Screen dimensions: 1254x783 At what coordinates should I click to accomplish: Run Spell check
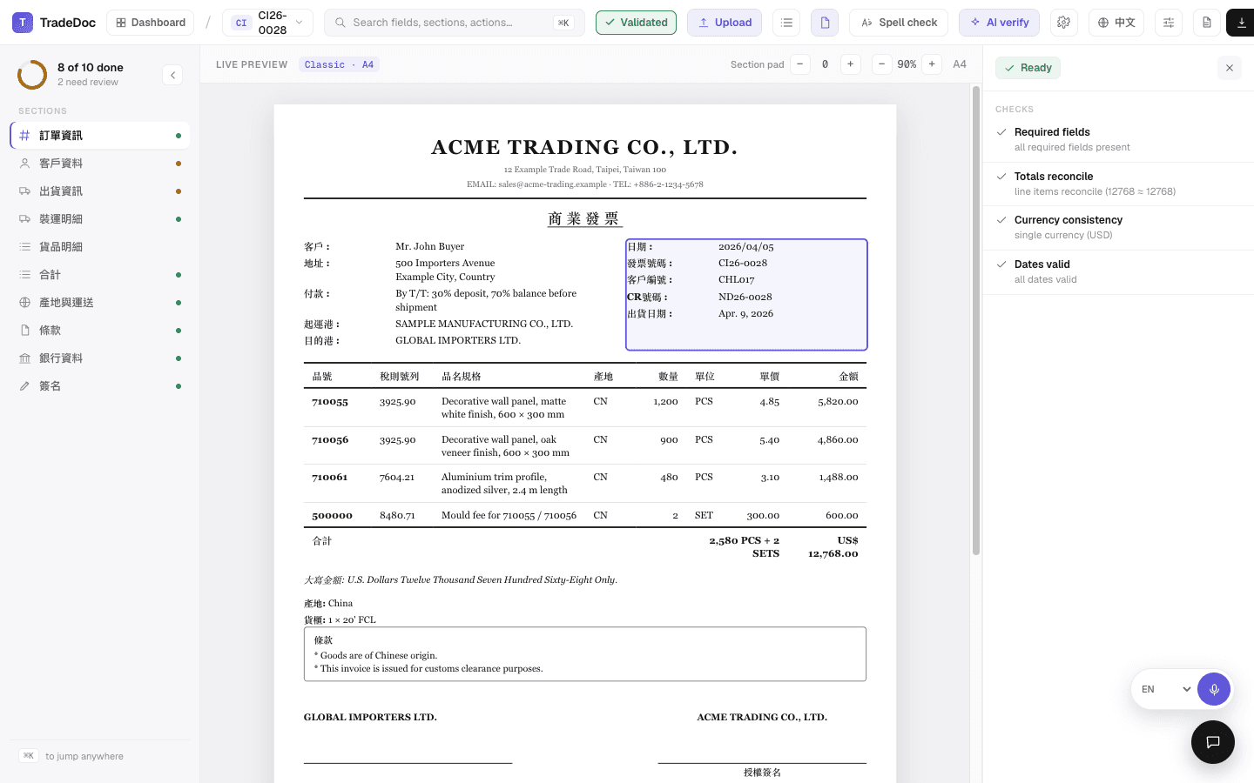click(x=899, y=23)
